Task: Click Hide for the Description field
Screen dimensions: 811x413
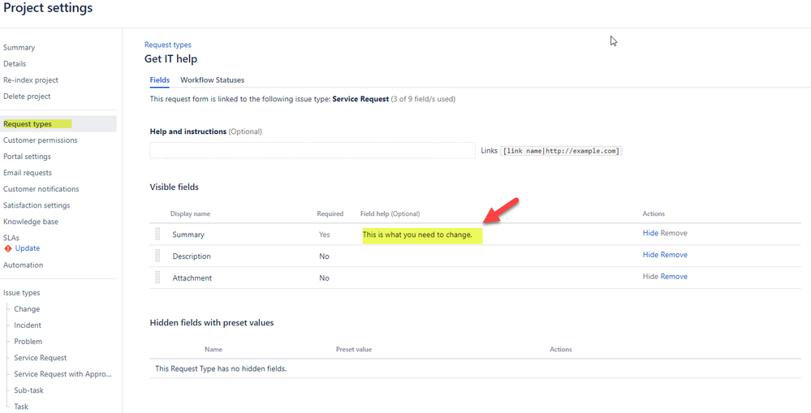Action: coord(650,255)
